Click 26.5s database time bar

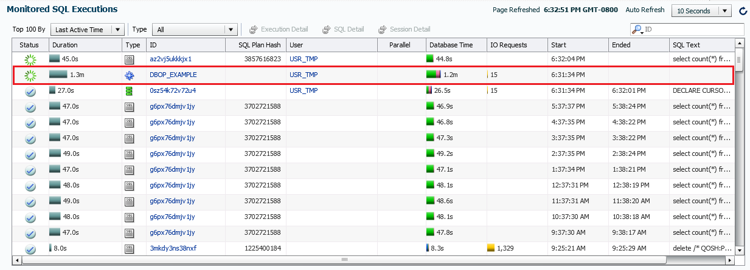[429, 90]
